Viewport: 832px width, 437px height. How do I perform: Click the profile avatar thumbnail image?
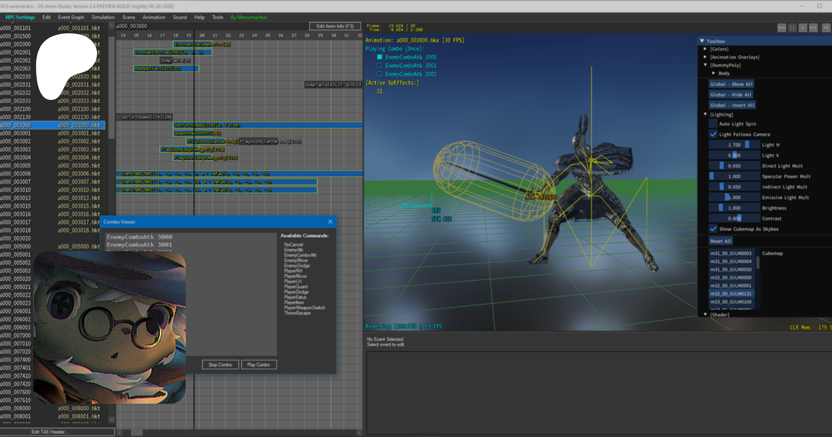(110, 327)
